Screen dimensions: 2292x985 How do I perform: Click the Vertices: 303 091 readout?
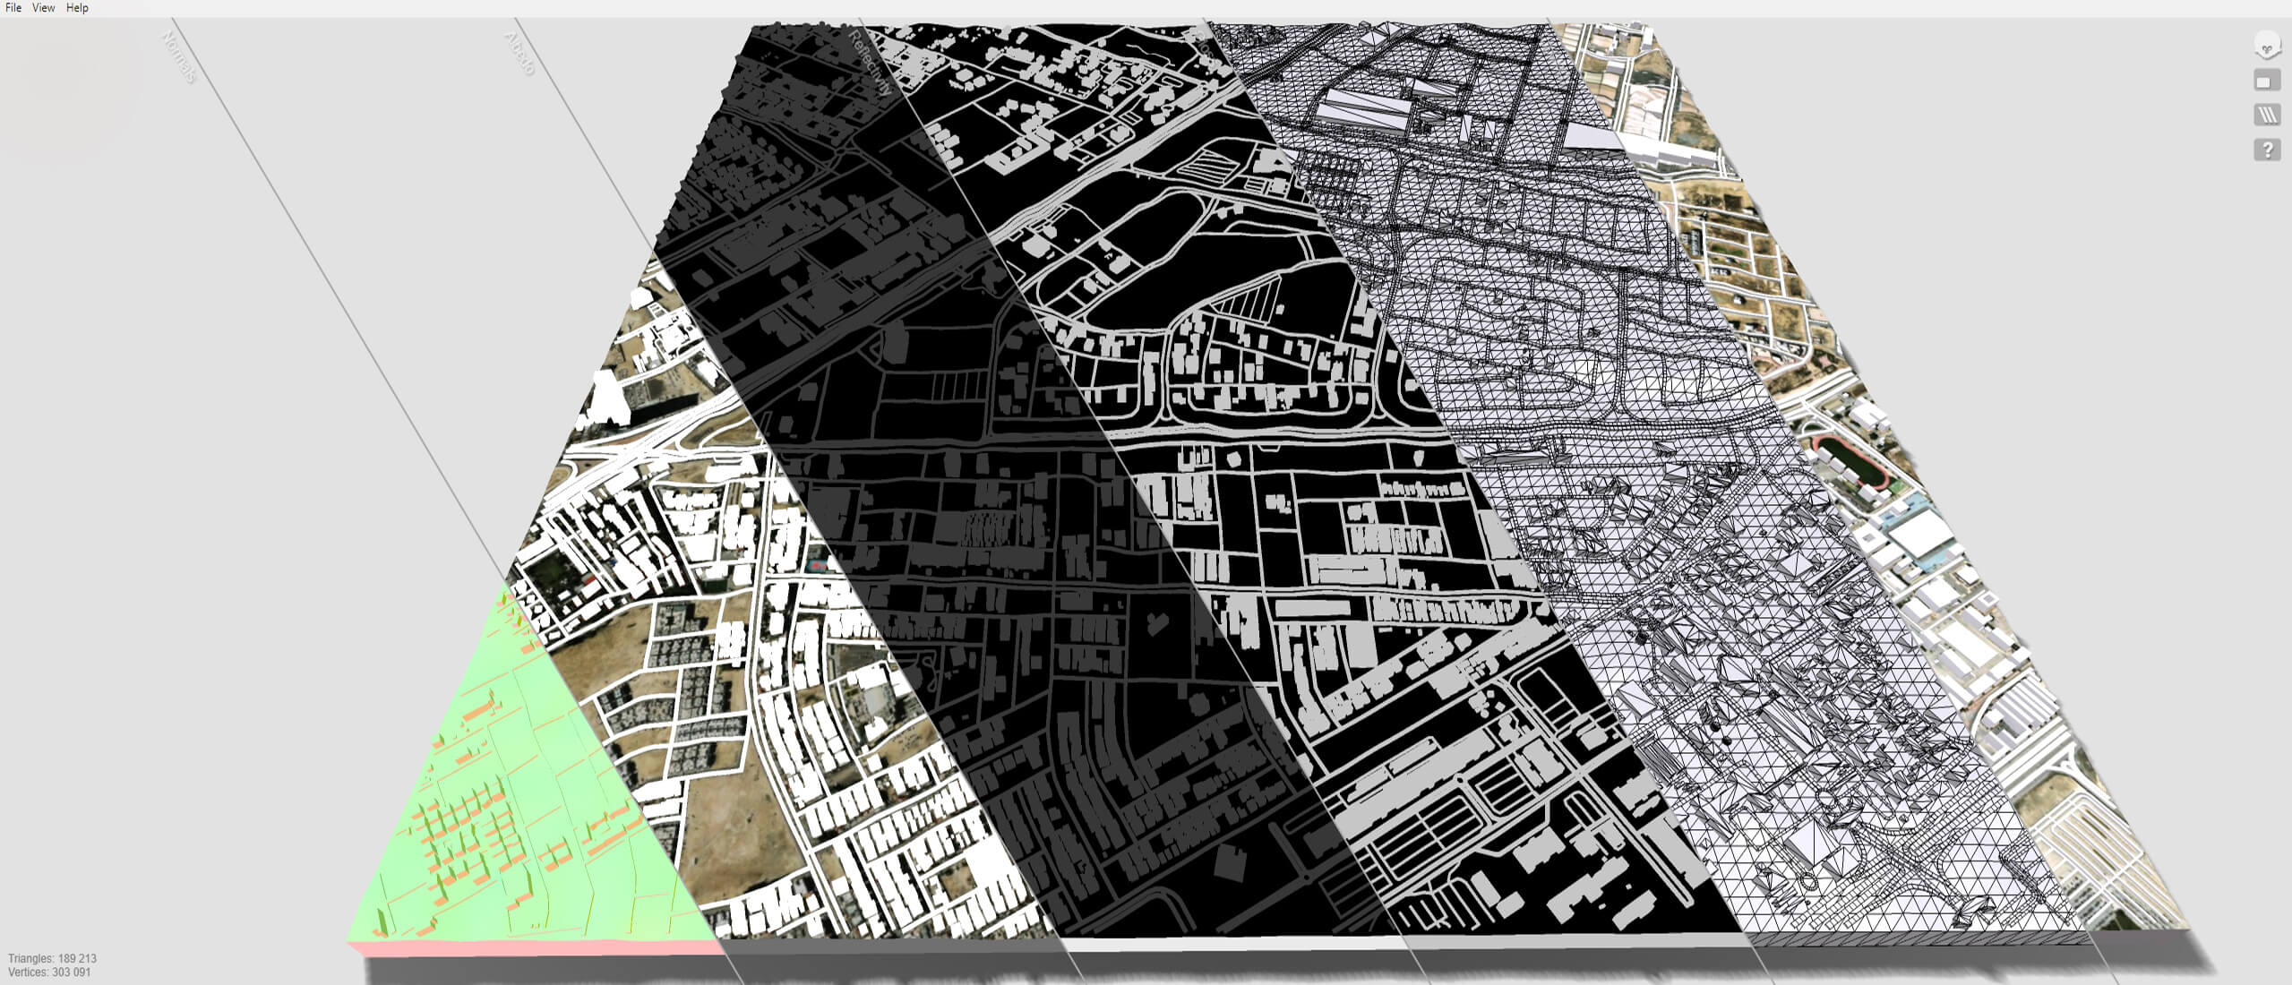49,972
